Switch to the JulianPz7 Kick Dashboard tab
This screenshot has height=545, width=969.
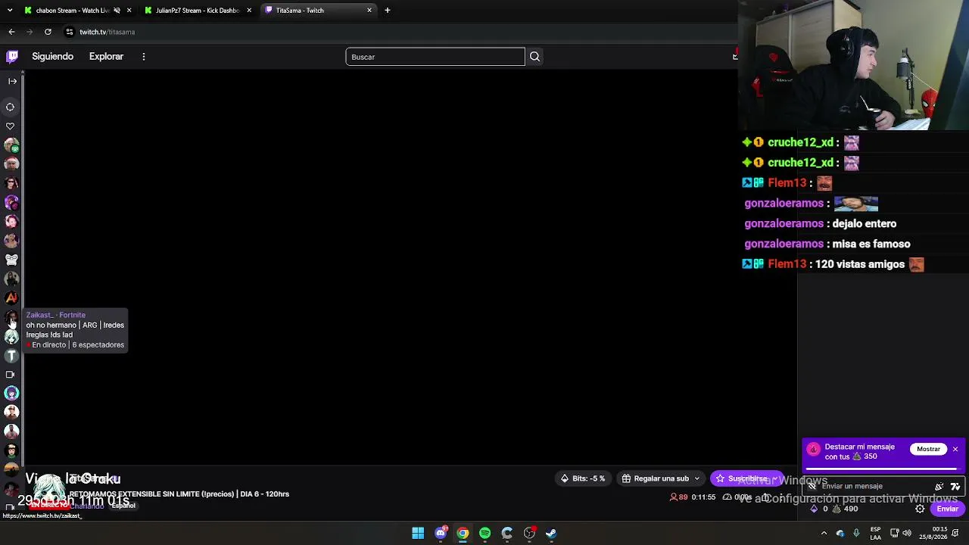(198, 11)
